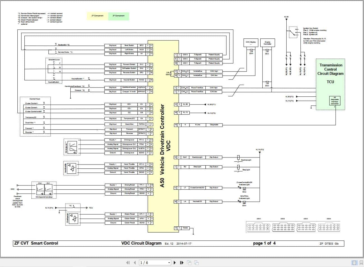This screenshot has width=364, height=267.
Task: Click the copy page to clipboard icon
Action: pos(189,263)
